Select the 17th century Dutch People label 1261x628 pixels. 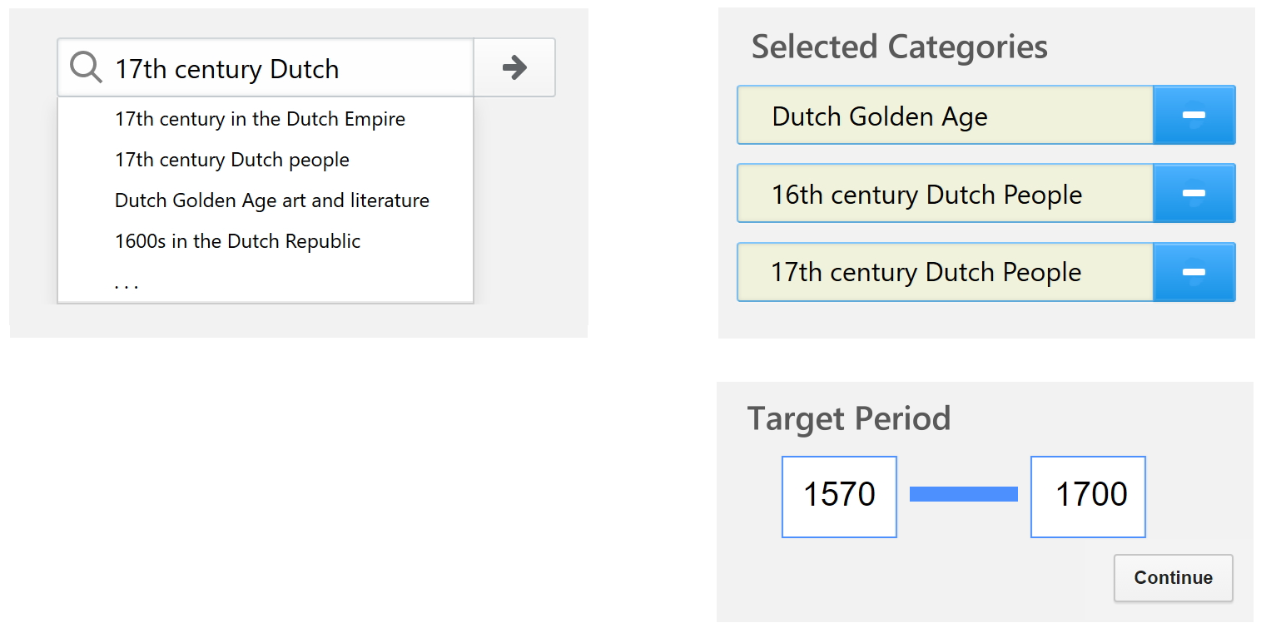point(926,272)
